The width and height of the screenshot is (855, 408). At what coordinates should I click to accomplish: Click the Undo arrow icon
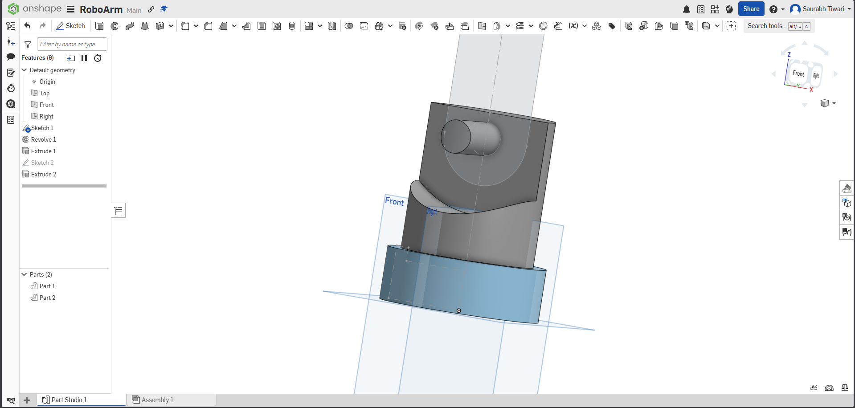coord(27,26)
